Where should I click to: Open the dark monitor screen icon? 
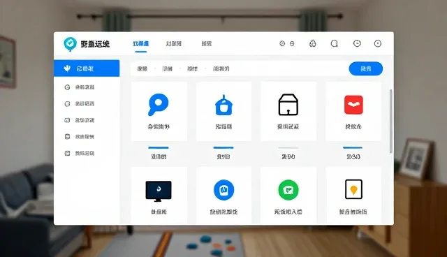click(x=159, y=191)
